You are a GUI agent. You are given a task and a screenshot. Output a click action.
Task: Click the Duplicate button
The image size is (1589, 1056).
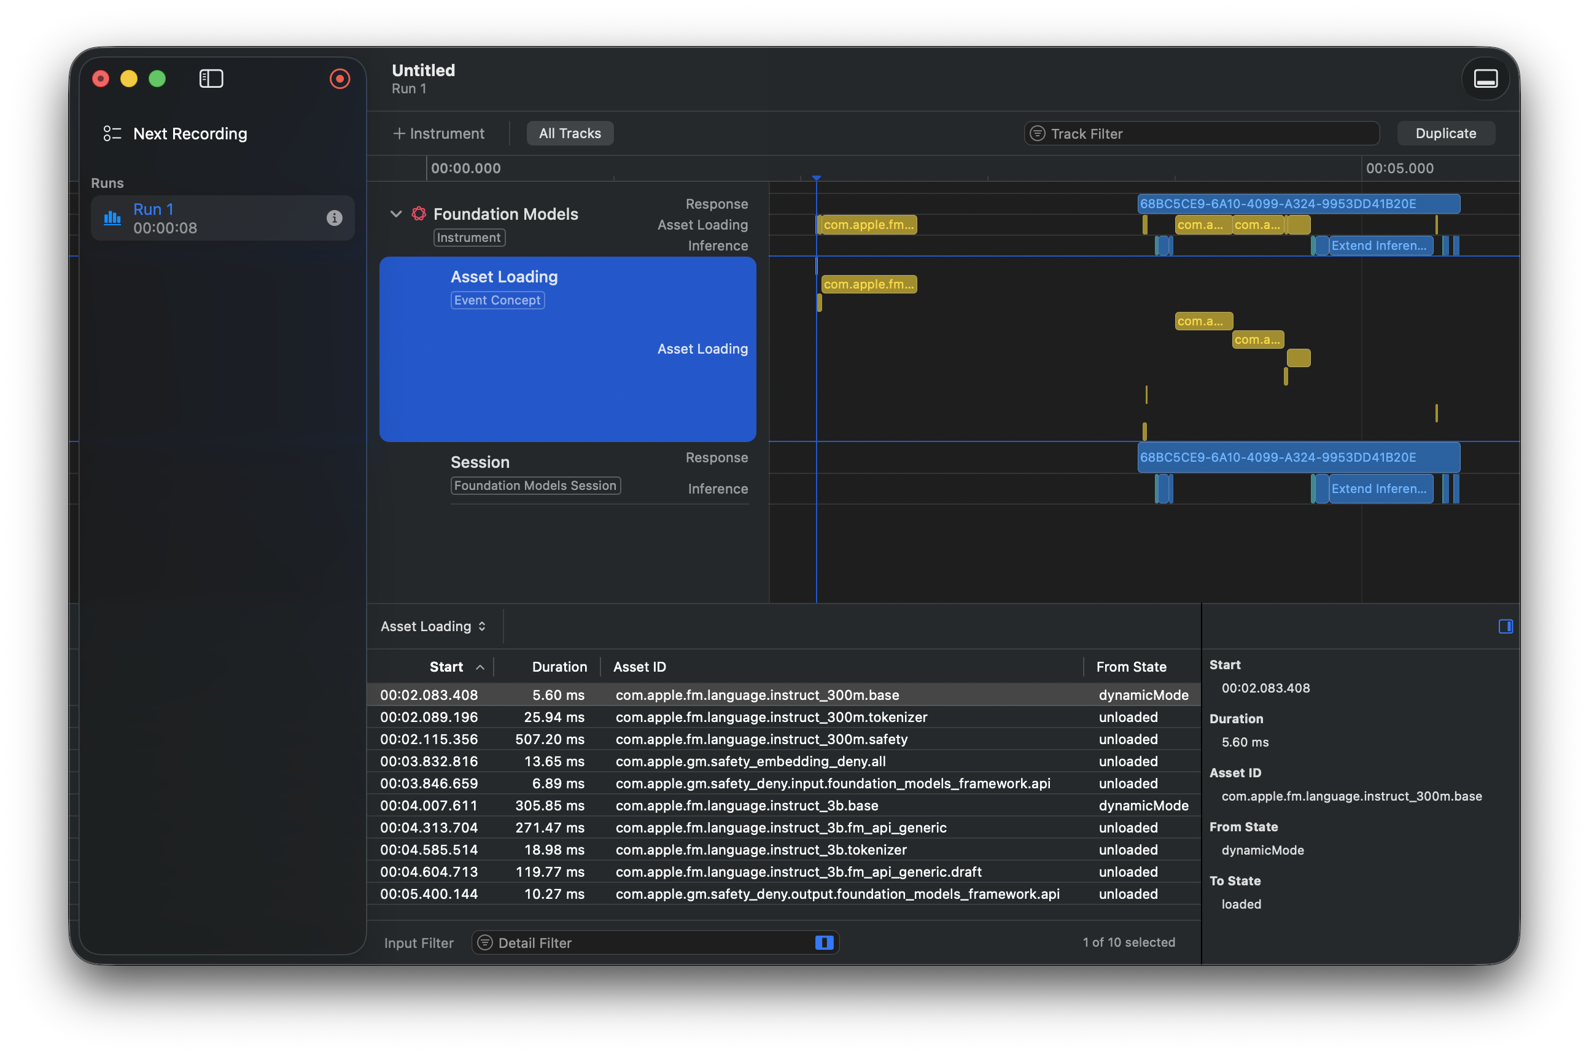coord(1445,133)
